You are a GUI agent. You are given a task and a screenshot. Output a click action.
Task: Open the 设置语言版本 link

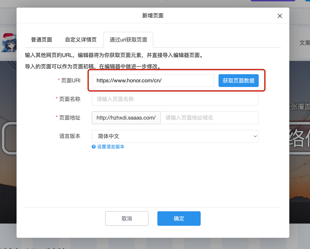[111, 146]
